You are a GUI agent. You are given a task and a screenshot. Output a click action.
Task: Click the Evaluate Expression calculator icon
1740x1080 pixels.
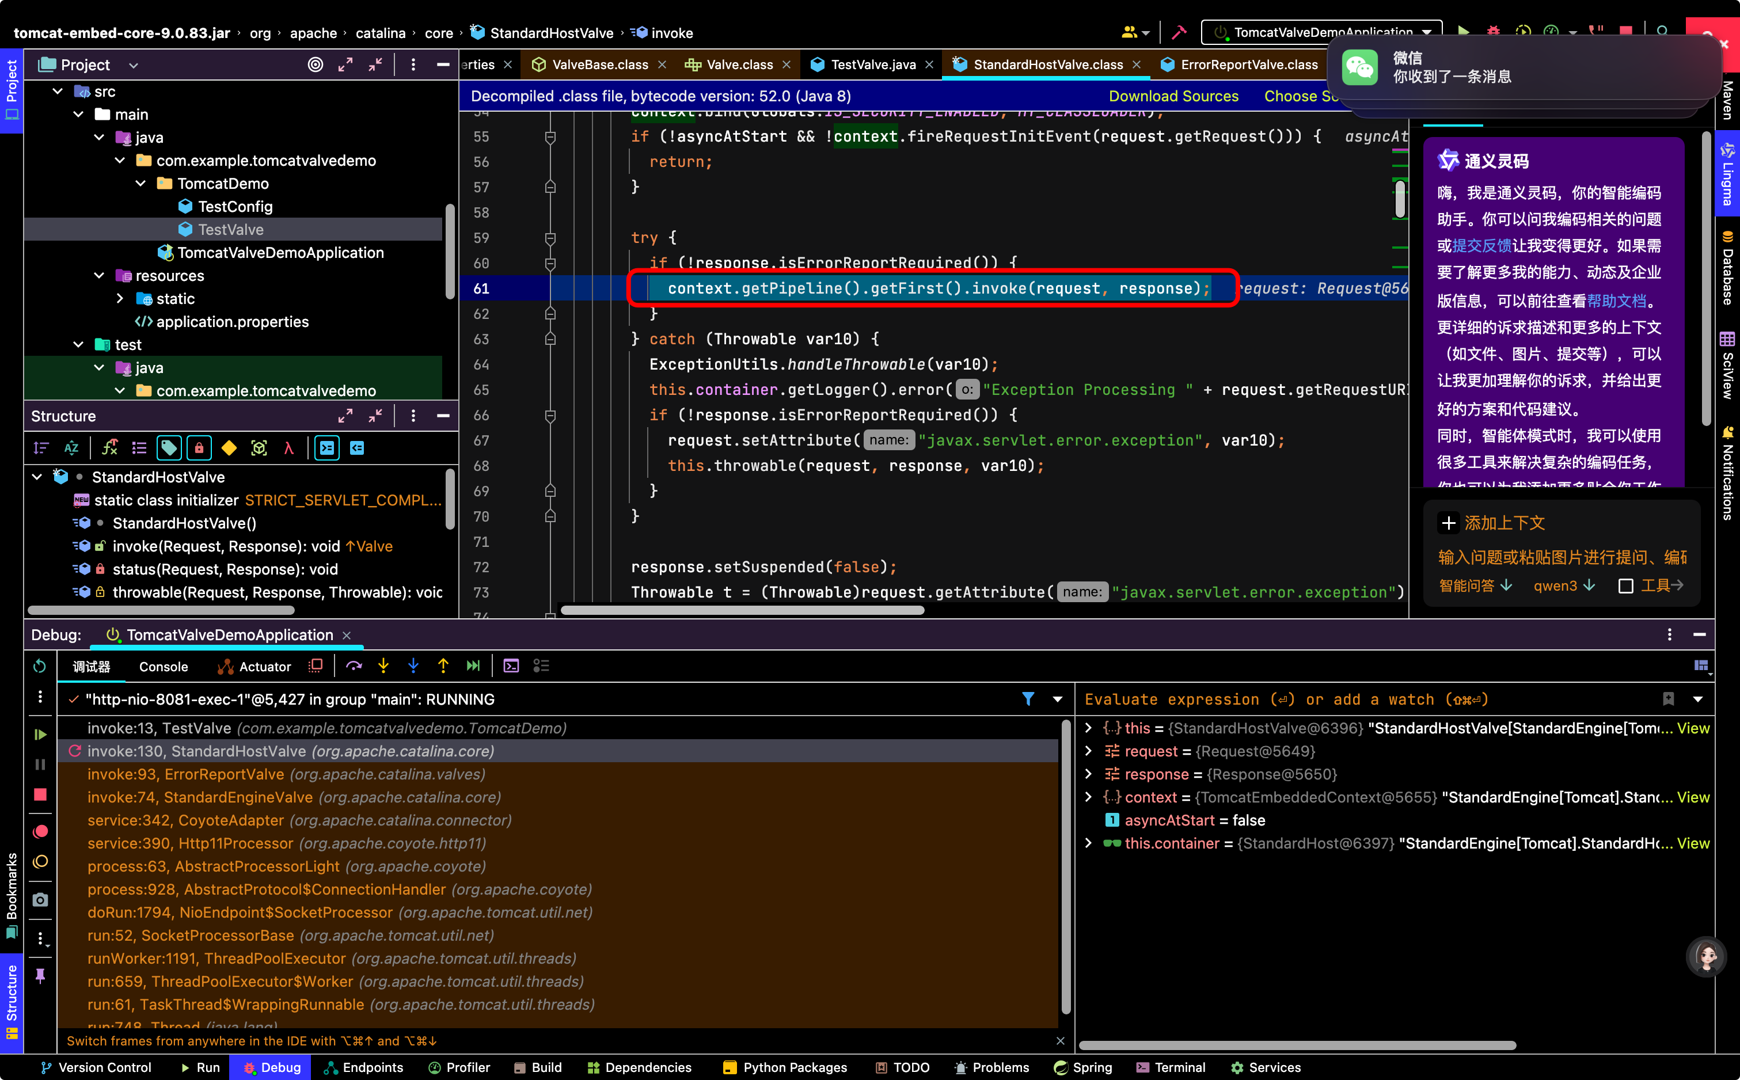511,666
